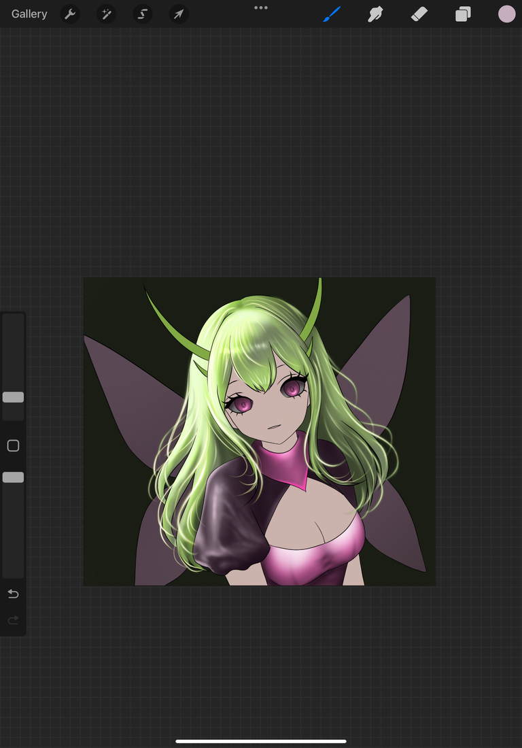Select the Smudge tool
The height and width of the screenshot is (748, 522).
(x=376, y=14)
